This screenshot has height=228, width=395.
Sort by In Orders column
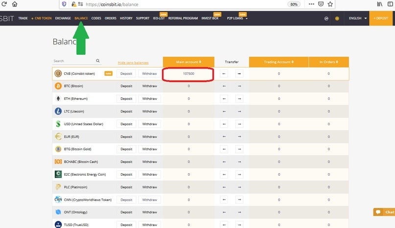(329, 62)
